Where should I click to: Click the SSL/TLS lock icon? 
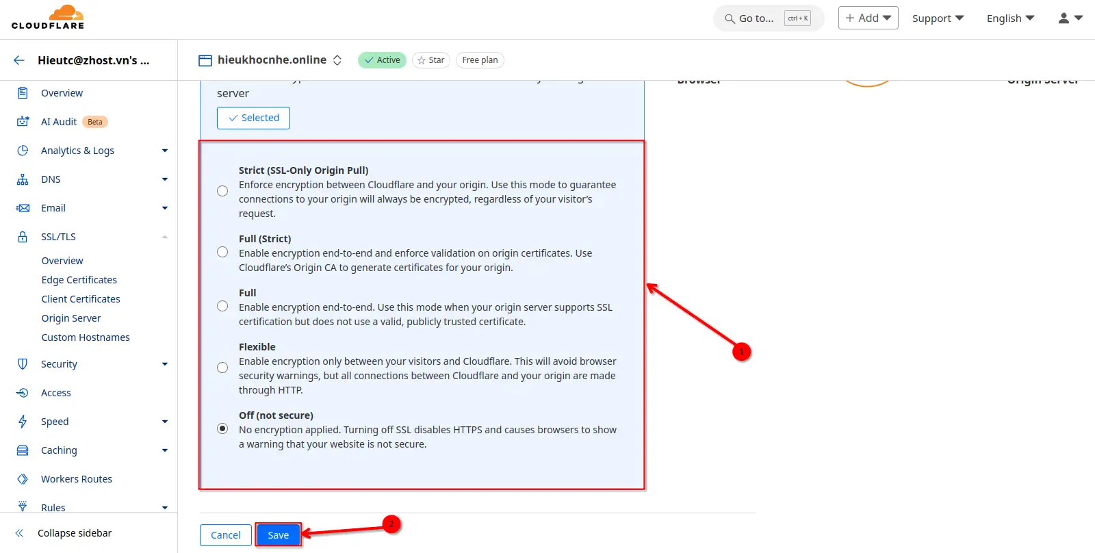pyautogui.click(x=23, y=237)
